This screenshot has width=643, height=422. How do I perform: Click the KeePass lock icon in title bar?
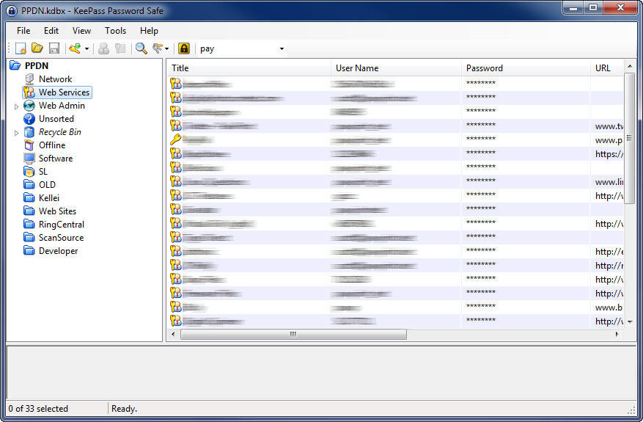tap(12, 11)
